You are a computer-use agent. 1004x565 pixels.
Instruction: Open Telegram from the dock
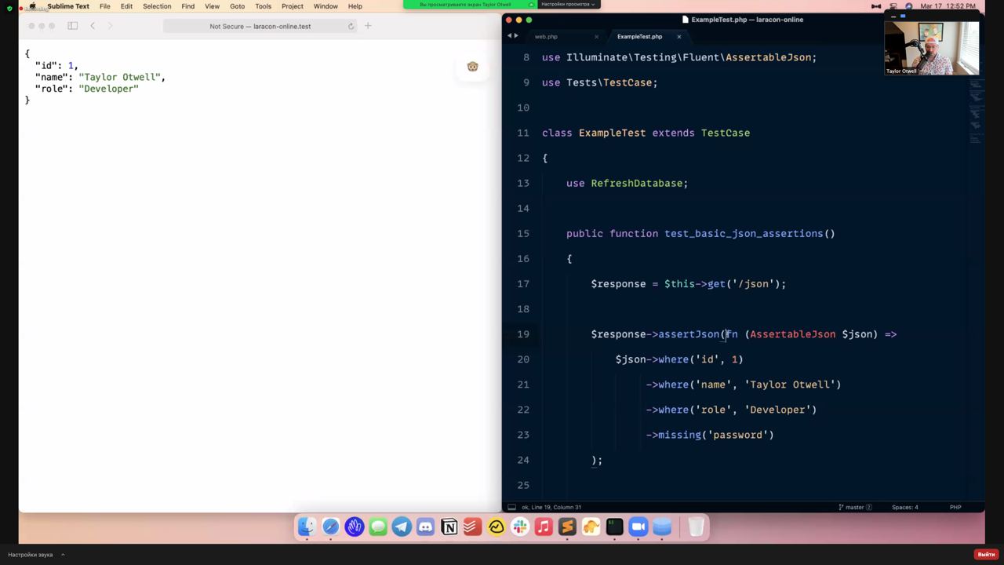point(402,527)
